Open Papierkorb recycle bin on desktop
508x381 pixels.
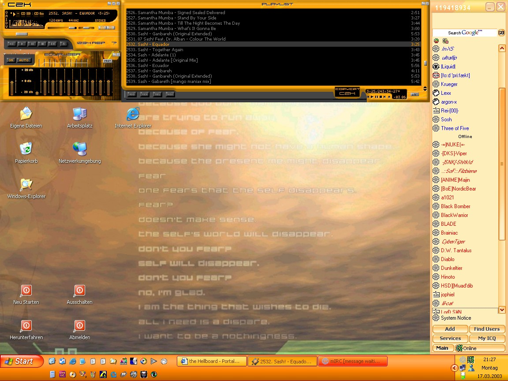[26, 150]
